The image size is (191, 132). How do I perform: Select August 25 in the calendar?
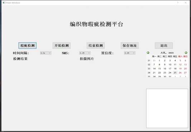coord(175,73)
